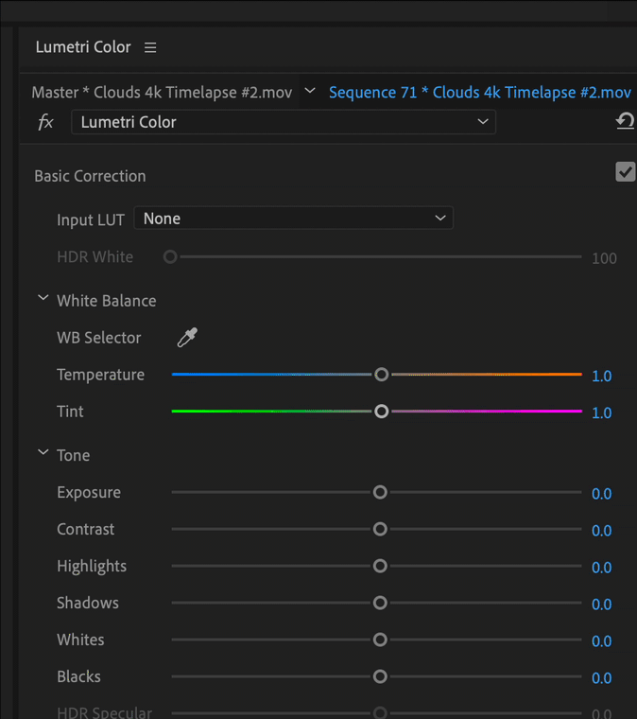Click the Contrast slider knob
637x719 pixels.
click(x=380, y=530)
